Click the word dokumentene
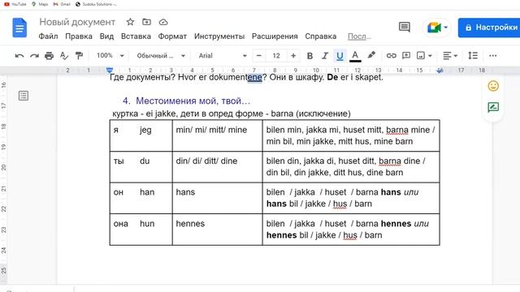520x292 pixels. pos(236,77)
